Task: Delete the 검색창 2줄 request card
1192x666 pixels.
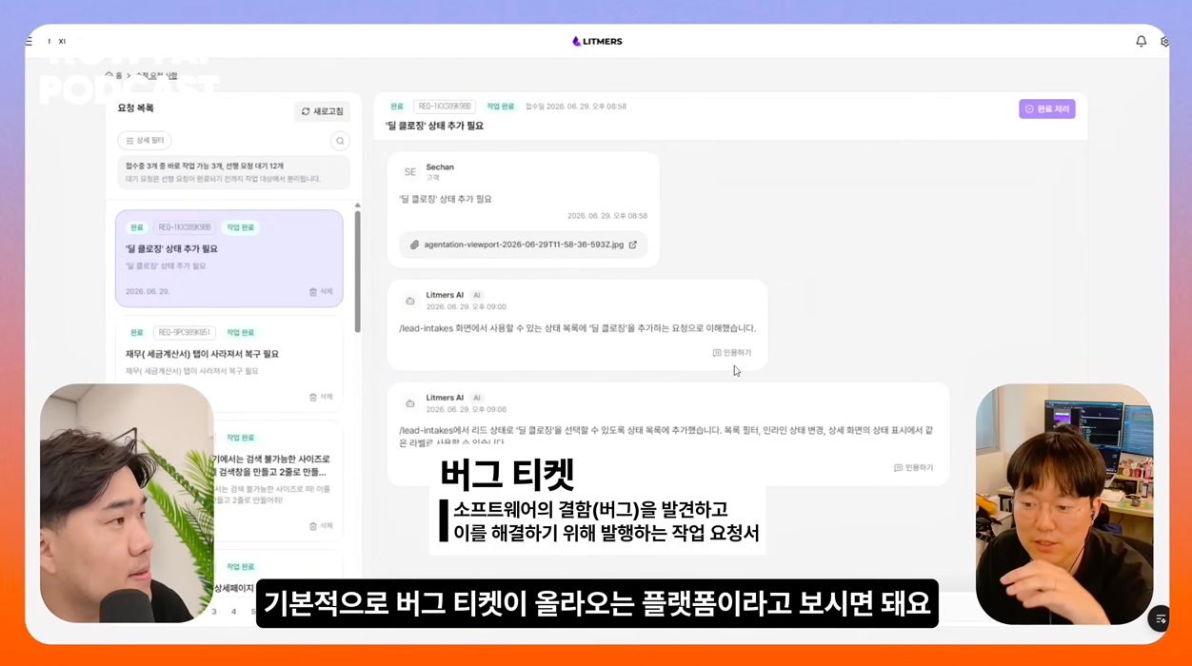Action: pos(321,526)
